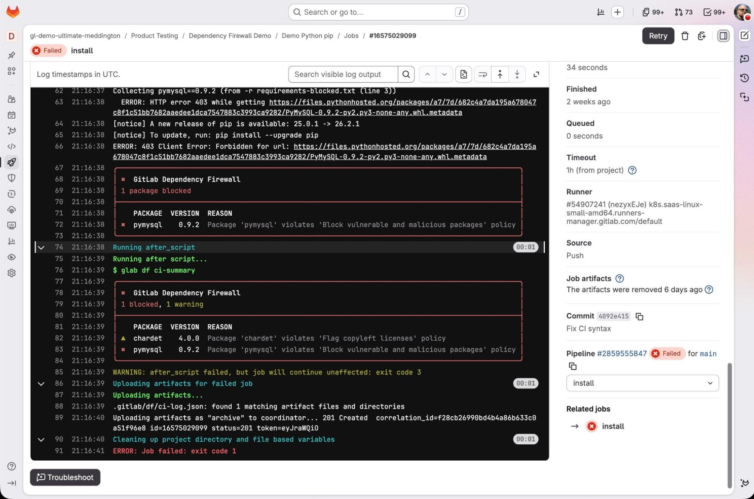Open the Help question mark icon
Viewport: 754px width, 499px height.
tap(11, 466)
